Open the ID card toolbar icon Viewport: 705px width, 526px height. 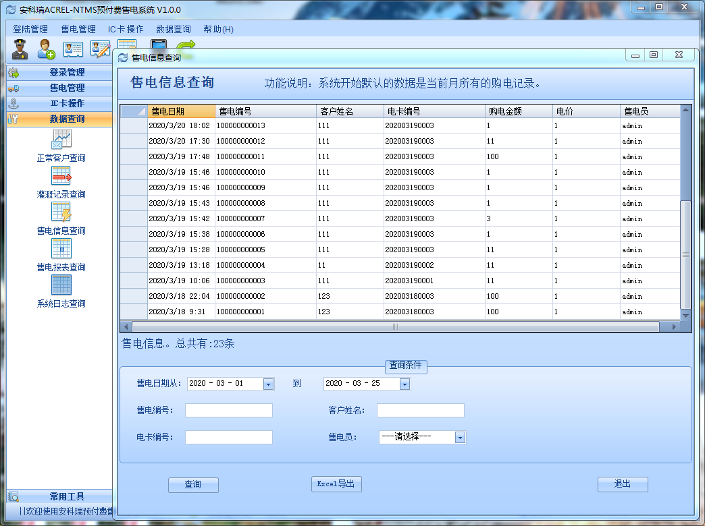click(74, 49)
